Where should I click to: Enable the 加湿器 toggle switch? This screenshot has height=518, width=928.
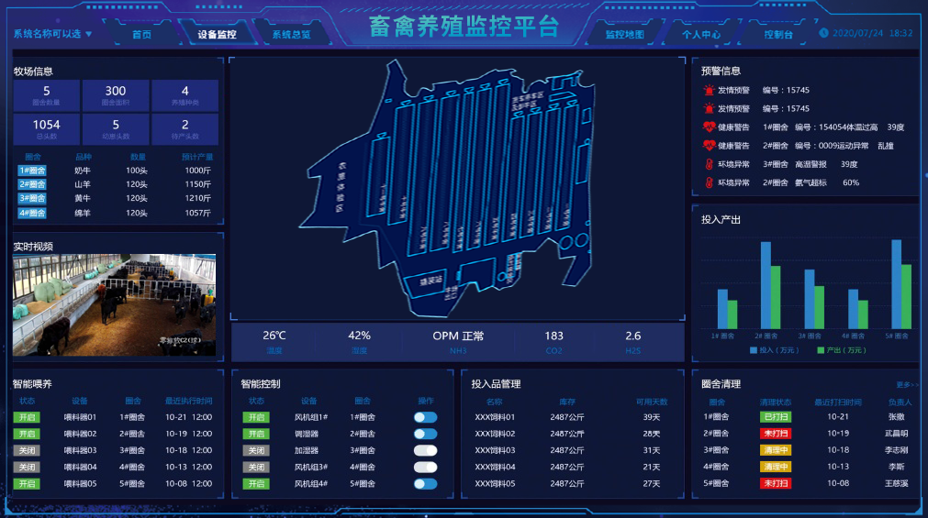point(425,450)
